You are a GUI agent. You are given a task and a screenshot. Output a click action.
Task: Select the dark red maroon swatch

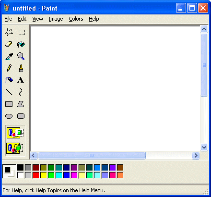click(x=36, y=168)
